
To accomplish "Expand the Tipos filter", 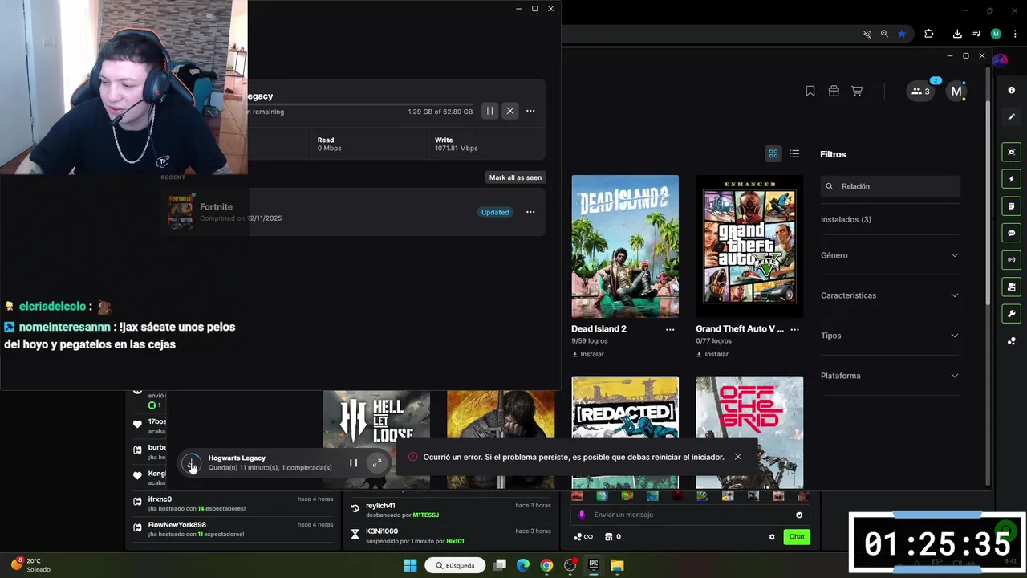I will click(x=890, y=336).
